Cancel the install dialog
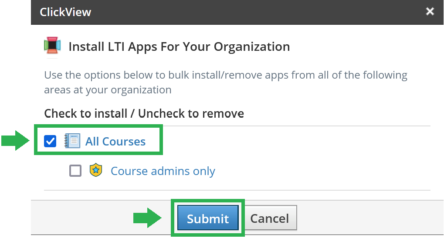Image resolution: width=444 pixels, height=238 pixels. pyautogui.click(x=270, y=218)
